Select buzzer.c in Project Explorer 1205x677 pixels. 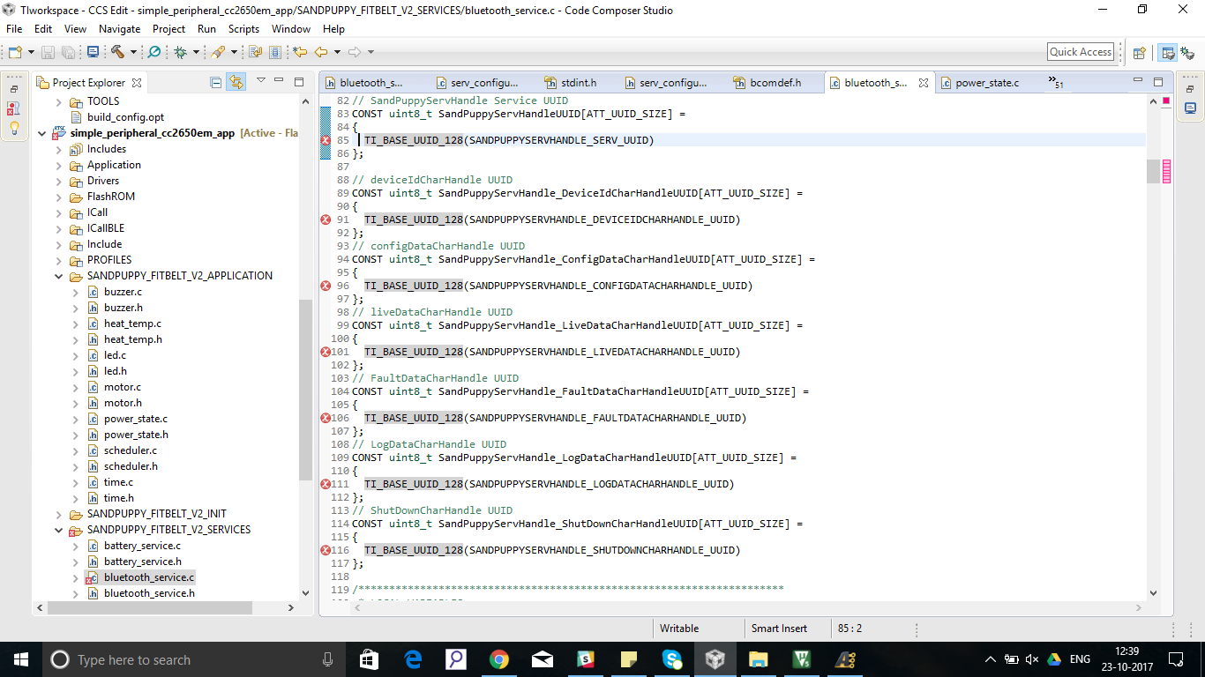click(x=123, y=292)
